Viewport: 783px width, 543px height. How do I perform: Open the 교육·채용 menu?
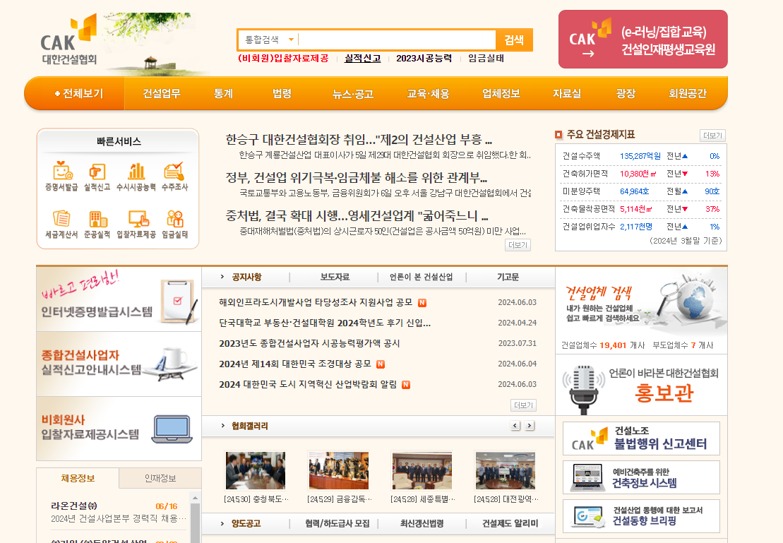point(428,93)
